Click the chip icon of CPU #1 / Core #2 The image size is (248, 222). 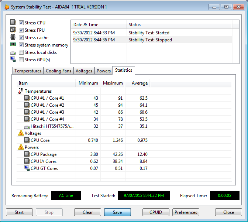click(x=27, y=105)
